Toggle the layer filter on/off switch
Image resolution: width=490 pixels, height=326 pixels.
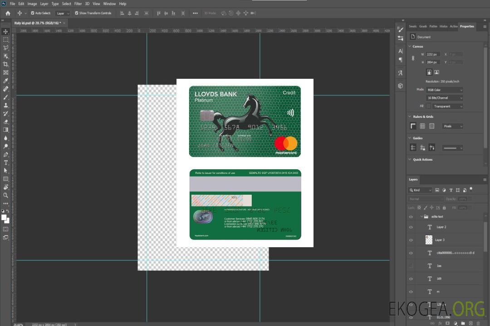click(471, 189)
